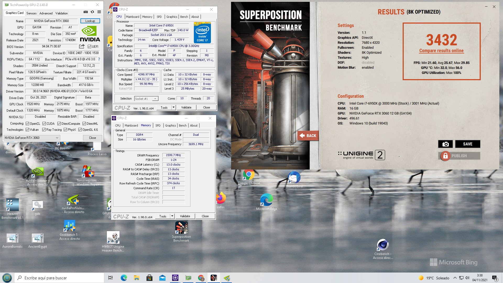Screen dimensions: 503x283
Task: Click the Lookup button in GPU-Z
Action: point(90,21)
